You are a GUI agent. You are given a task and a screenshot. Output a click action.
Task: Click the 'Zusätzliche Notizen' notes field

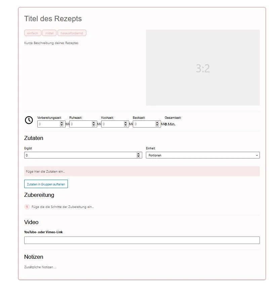pyautogui.click(x=40, y=267)
